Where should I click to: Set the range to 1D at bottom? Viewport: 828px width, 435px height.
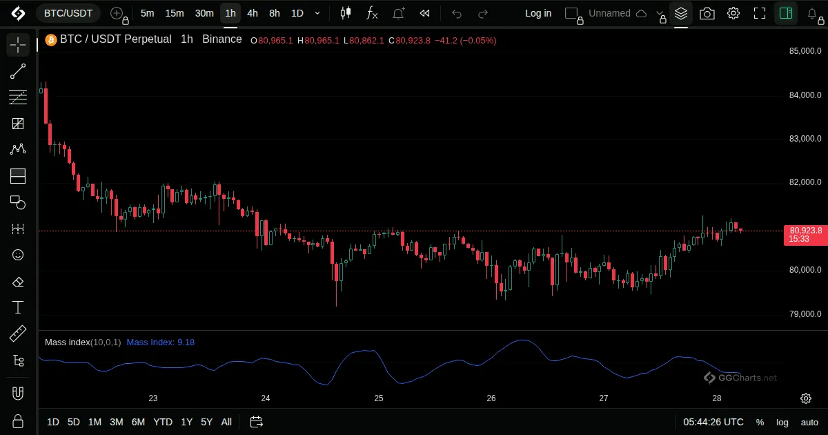click(x=53, y=422)
